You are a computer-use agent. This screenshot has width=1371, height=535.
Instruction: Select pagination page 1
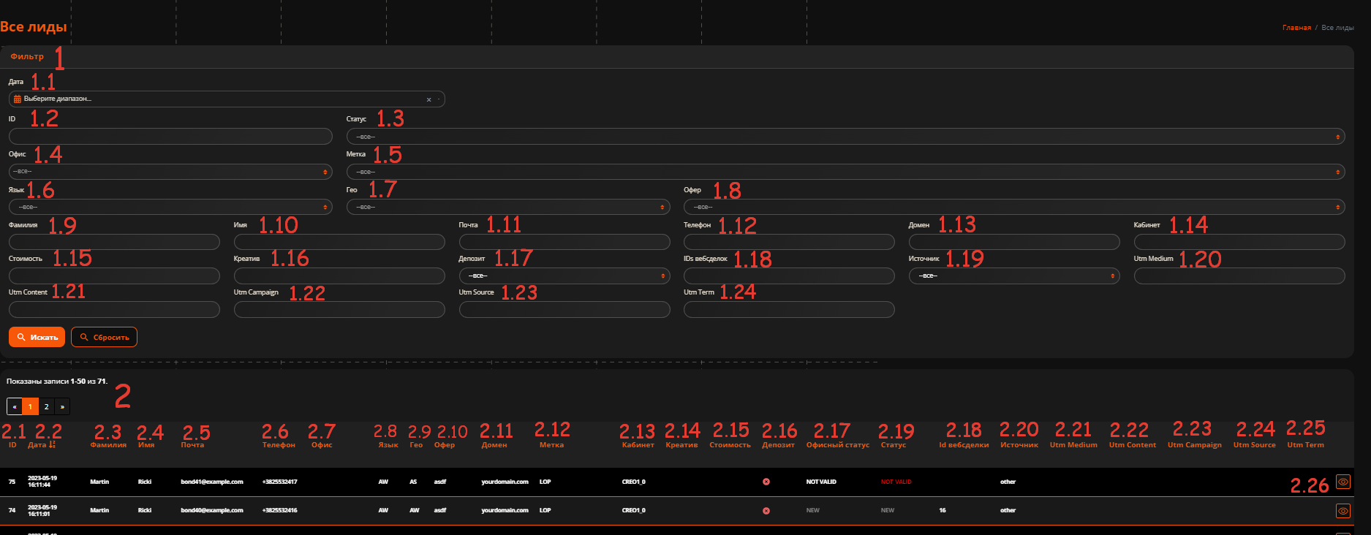click(30, 406)
